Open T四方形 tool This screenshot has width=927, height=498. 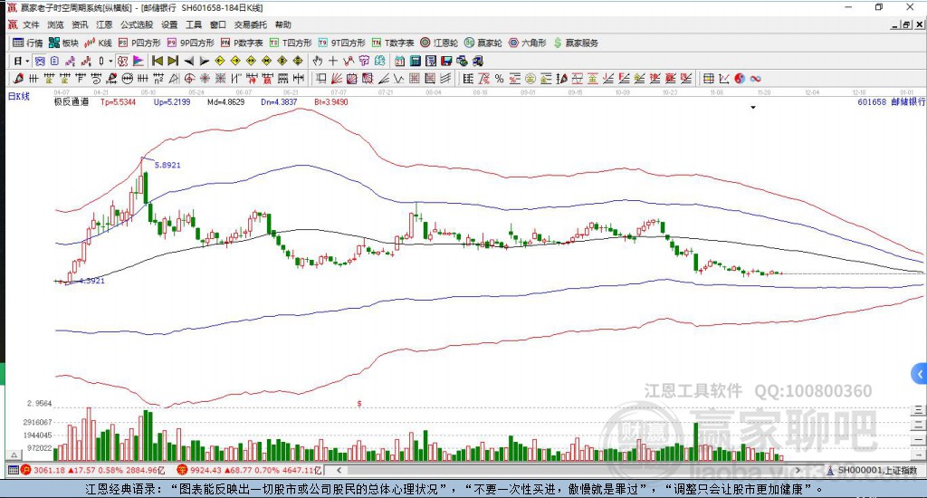[291, 43]
